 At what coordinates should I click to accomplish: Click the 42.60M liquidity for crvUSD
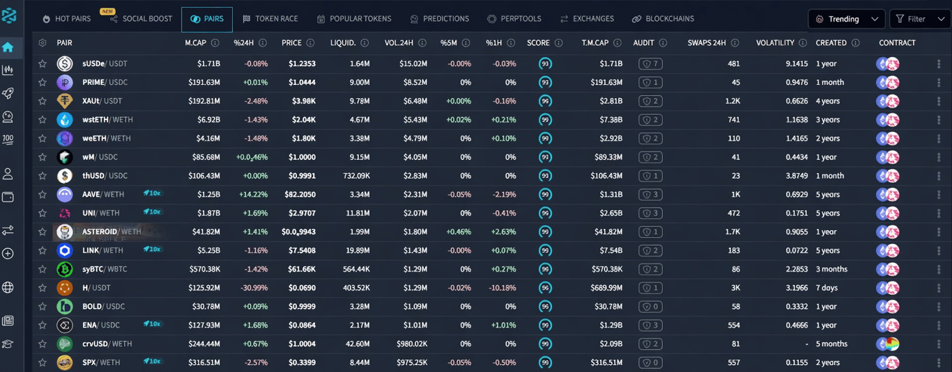pyautogui.click(x=358, y=343)
